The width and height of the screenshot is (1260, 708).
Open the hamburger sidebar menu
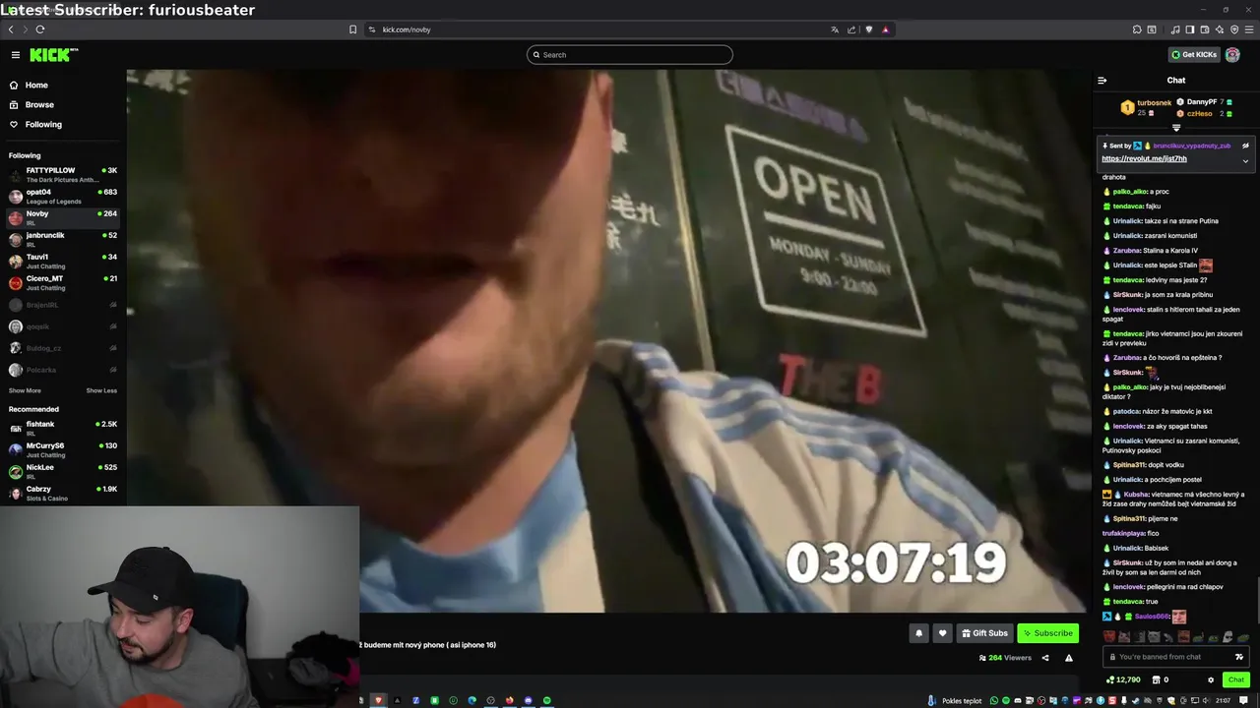16,55
